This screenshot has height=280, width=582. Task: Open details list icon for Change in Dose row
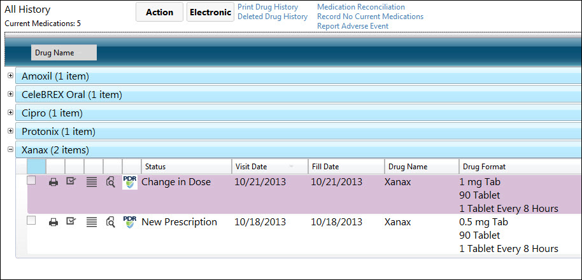tap(91, 182)
